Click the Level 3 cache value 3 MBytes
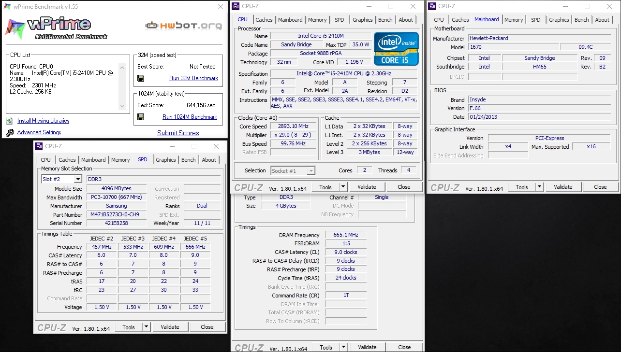 (x=370, y=152)
